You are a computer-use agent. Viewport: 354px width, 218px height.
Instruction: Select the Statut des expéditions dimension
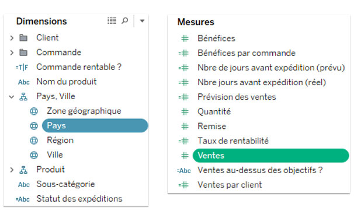pyautogui.click(x=79, y=199)
